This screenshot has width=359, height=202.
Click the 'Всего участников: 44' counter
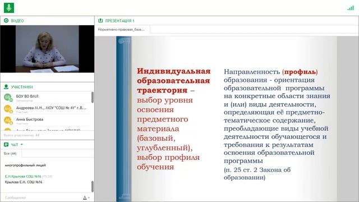(x=21, y=135)
